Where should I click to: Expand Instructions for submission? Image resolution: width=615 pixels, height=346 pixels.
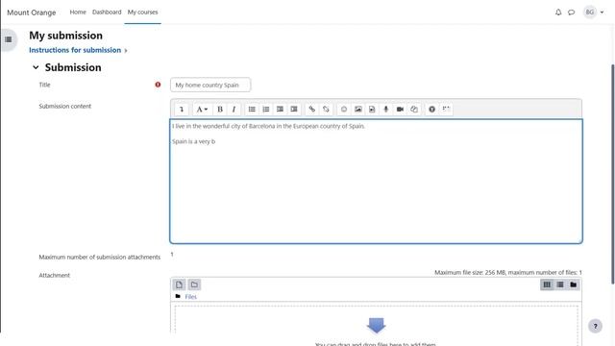(78, 50)
